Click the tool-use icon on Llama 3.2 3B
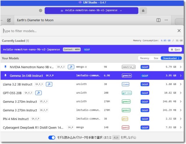186x144 pixels. 49,84
